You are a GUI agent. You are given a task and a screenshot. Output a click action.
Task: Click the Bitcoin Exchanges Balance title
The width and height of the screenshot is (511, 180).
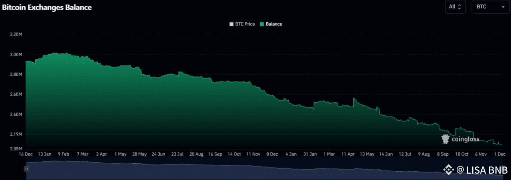tap(47, 8)
